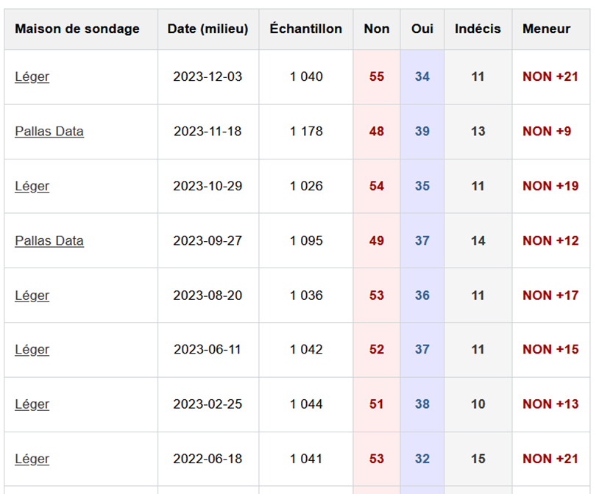The height and width of the screenshot is (494, 599).
Task: Select the date cell 2023-02-25
Action: [208, 404]
